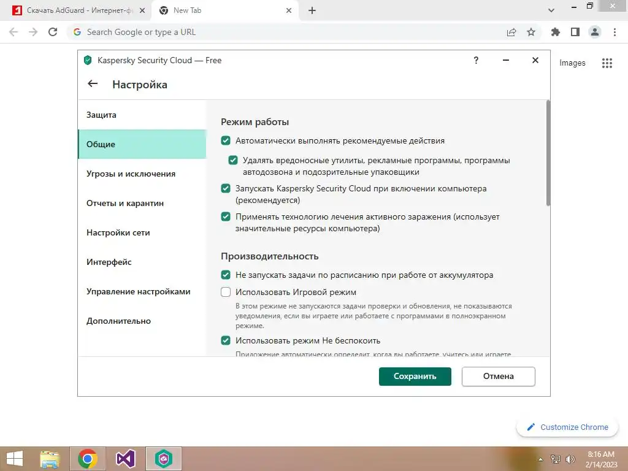Click Kaspersky taskbar icon
The height and width of the screenshot is (471, 628).
pos(163,459)
